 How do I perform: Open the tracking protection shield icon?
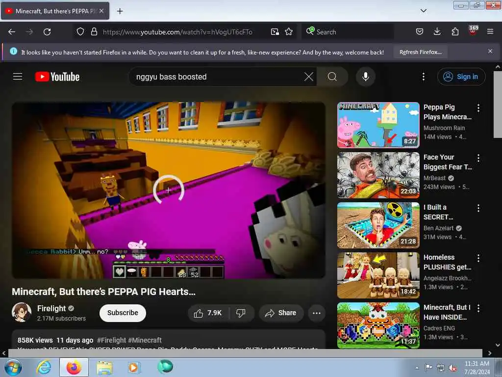coord(80,32)
